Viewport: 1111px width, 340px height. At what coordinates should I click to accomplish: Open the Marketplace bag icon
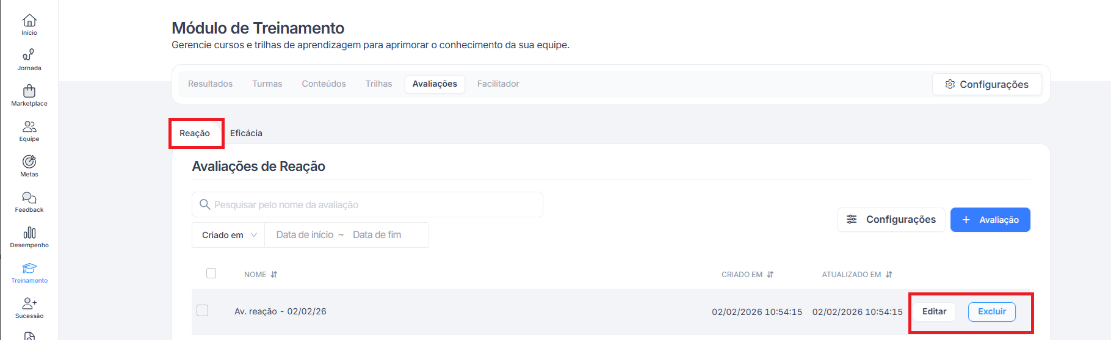29,92
